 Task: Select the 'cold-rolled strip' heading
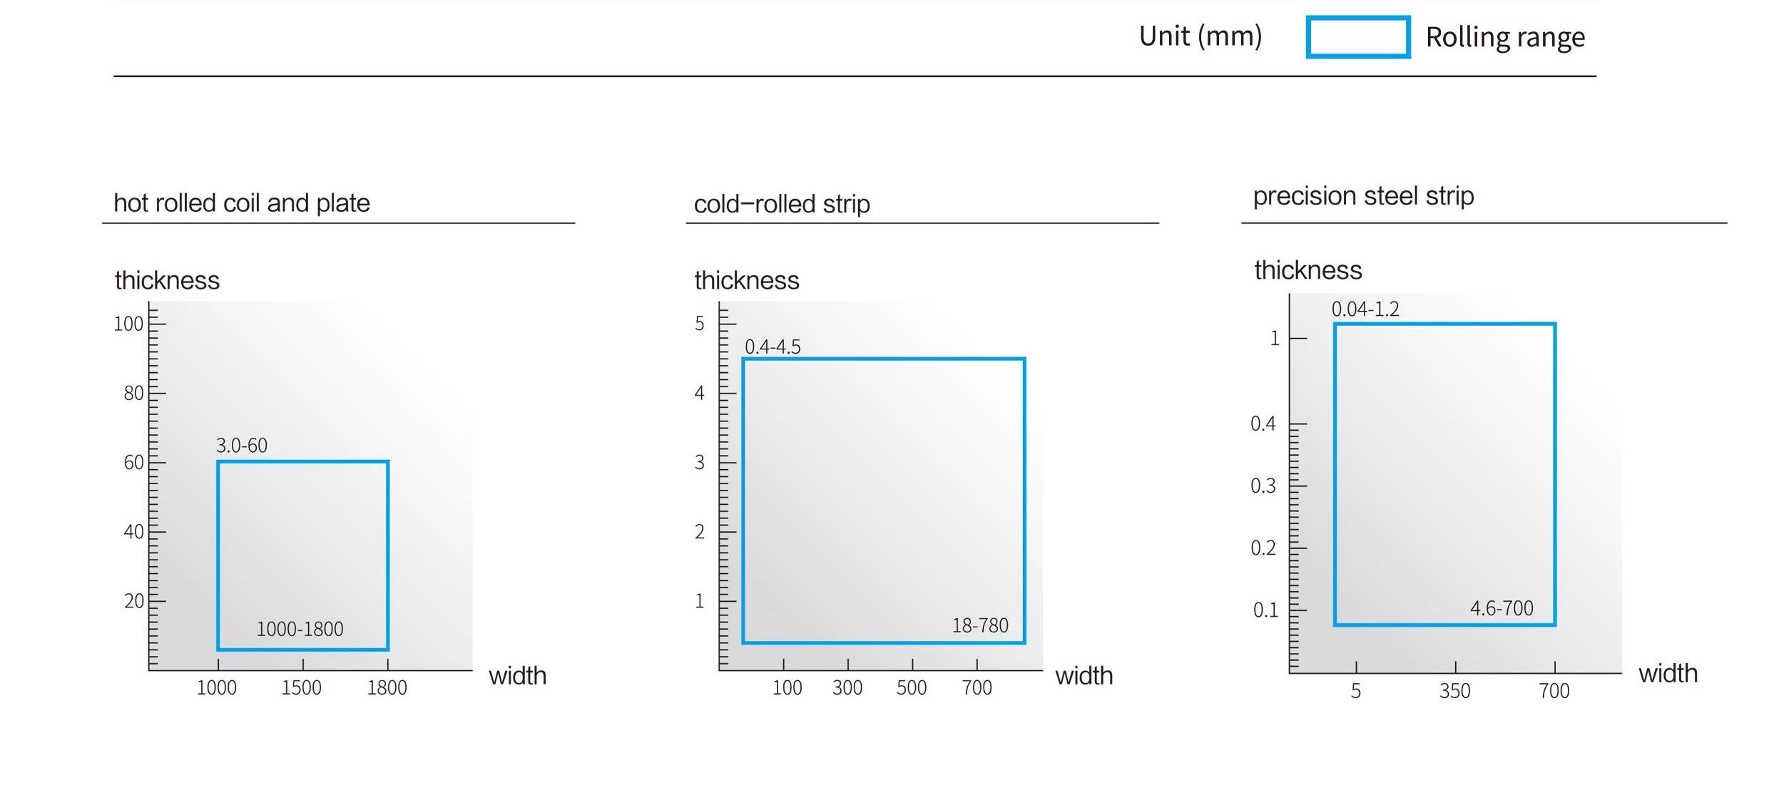point(782,204)
